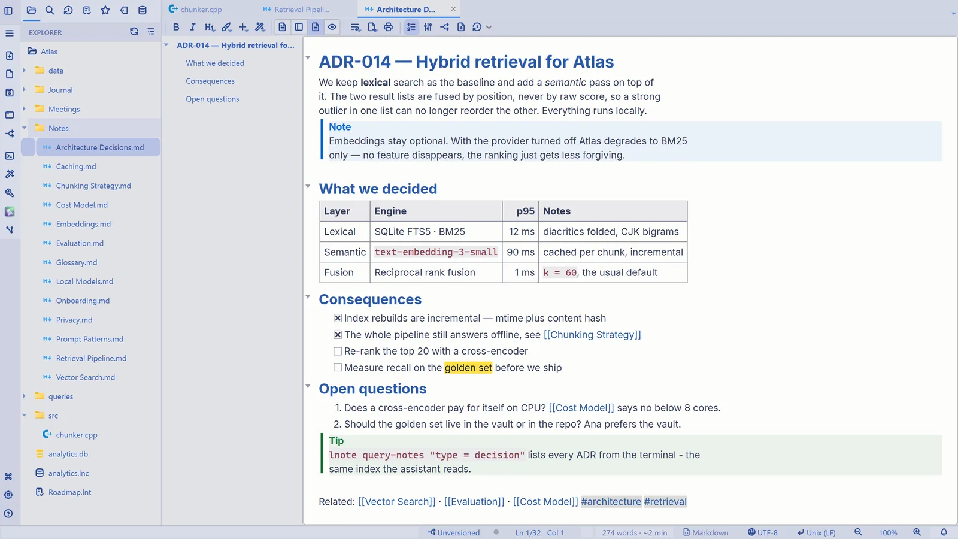
Task: Follow the [[Vector Search]] related link
Action: 396,502
